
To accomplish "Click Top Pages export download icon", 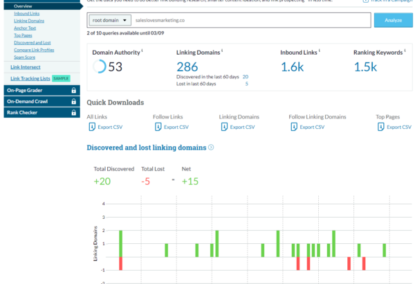I will click(x=381, y=127).
